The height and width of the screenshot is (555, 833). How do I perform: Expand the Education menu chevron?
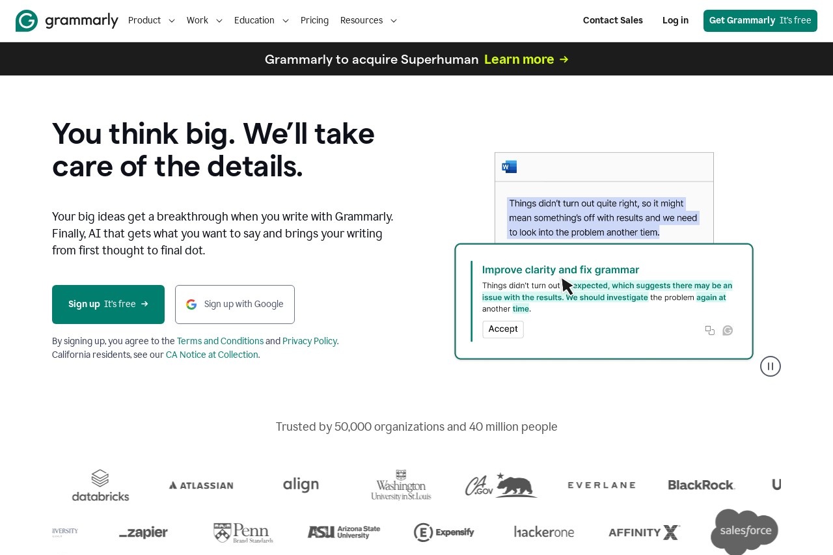tap(285, 21)
